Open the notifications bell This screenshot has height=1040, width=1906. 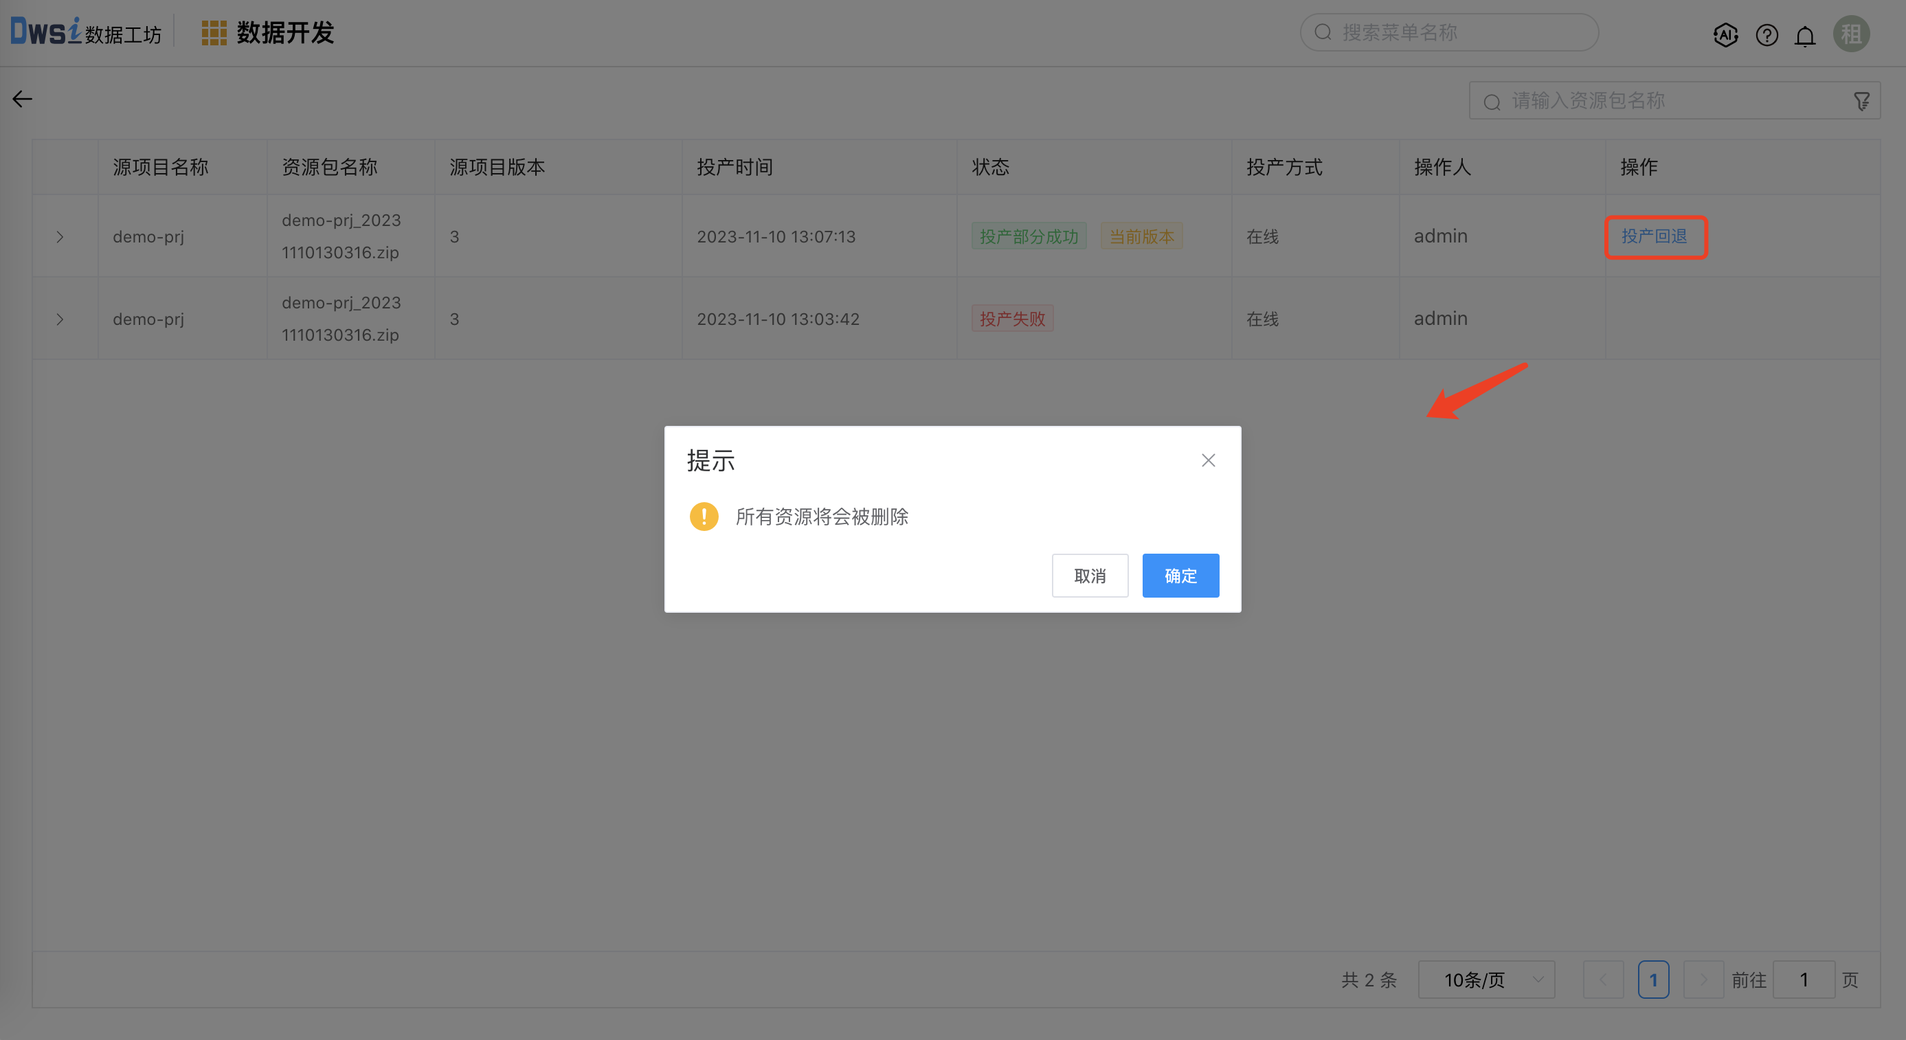[x=1806, y=36]
